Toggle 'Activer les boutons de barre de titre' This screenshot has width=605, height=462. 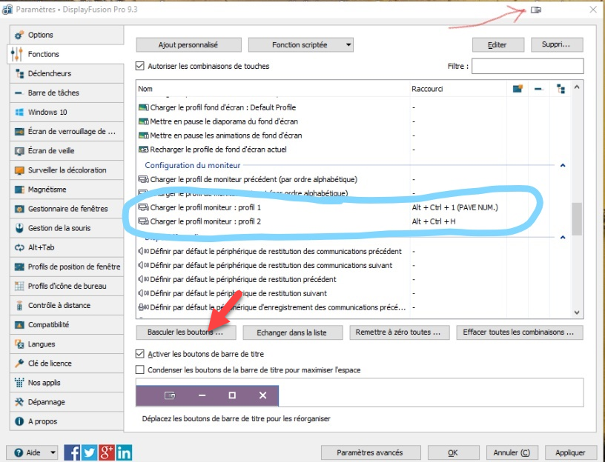tap(140, 355)
